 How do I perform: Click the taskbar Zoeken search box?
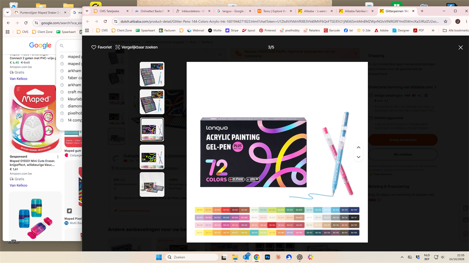pyautogui.click(x=192, y=257)
